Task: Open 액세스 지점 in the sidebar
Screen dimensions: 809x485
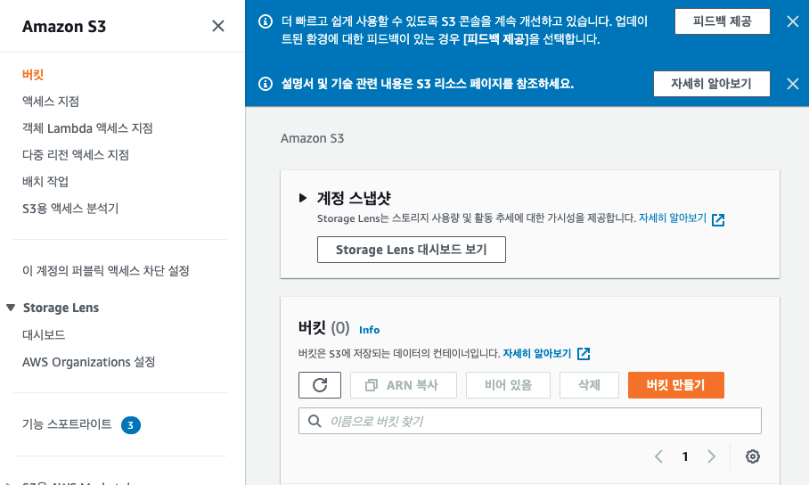Action: click(51, 102)
